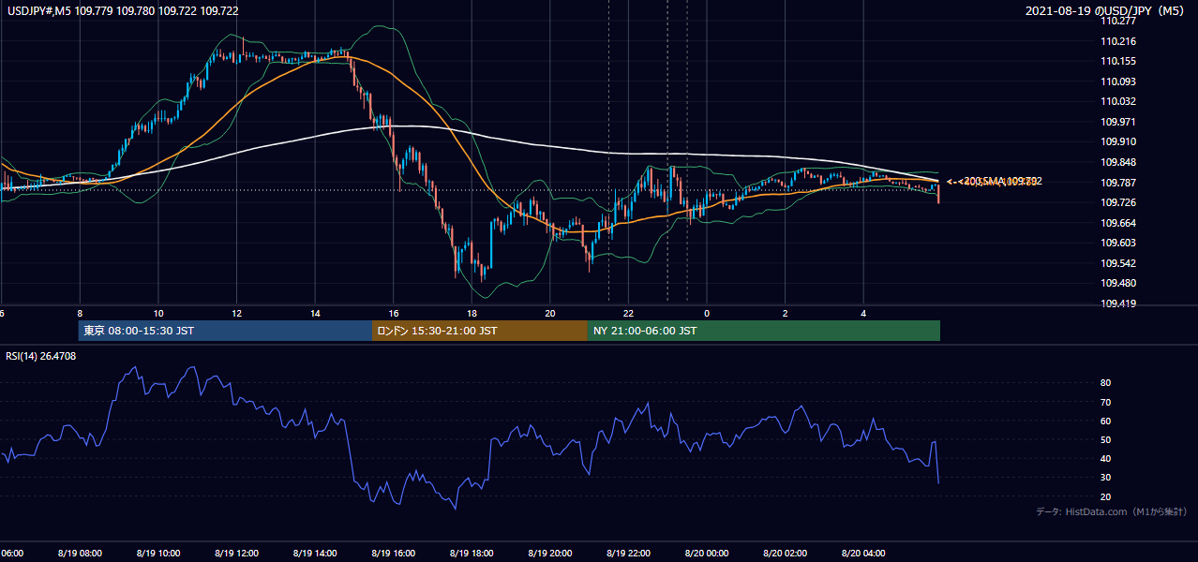Click the 8/19 14:00 date label

(x=315, y=553)
